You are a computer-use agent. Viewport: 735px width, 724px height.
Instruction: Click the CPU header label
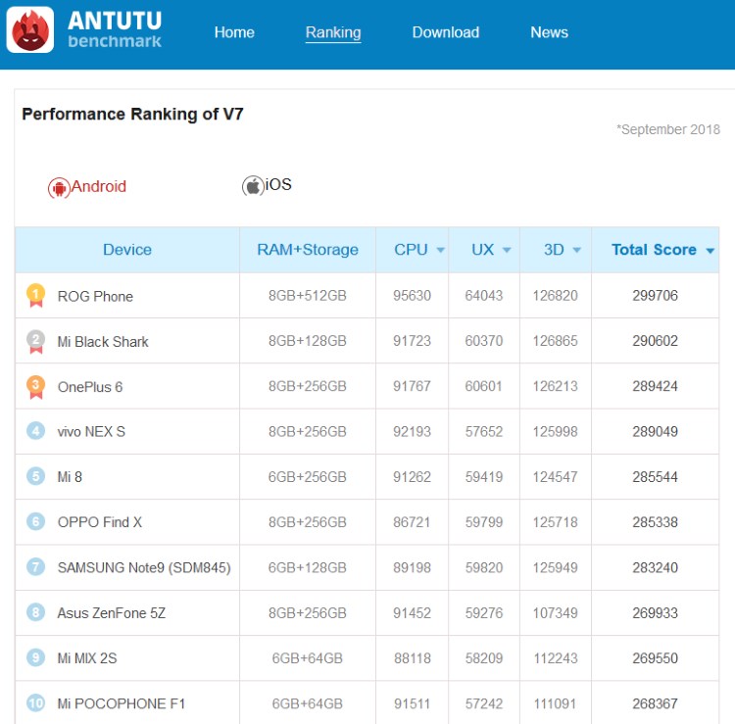tap(411, 249)
